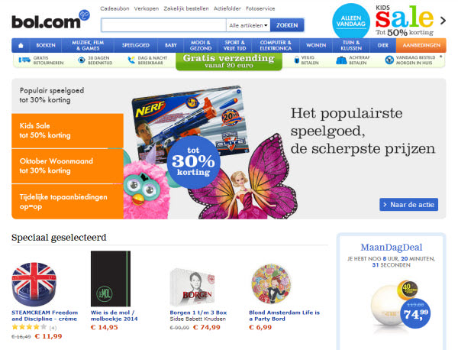
Task: Open the Aanbiedingen tab
Action: (x=421, y=45)
